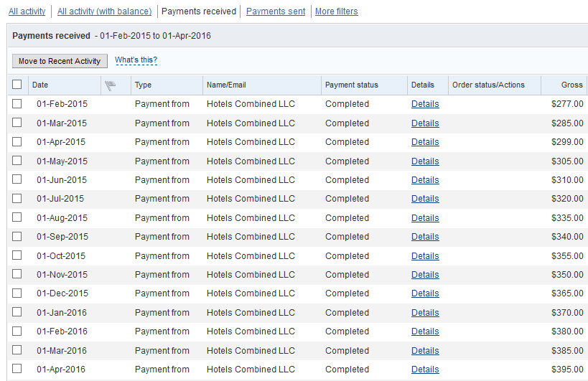588x381 pixels.
Task: Open All activity (with balance) view
Action: [x=104, y=11]
